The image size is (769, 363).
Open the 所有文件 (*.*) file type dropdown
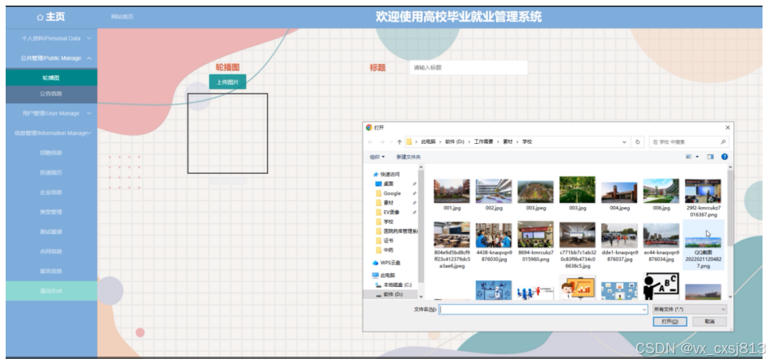pyautogui.click(x=689, y=310)
